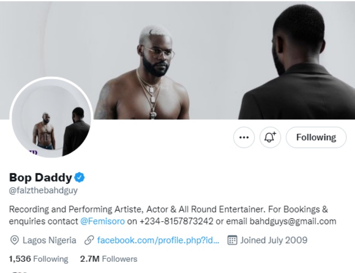Screen dimensions: 355x273
Task: Click the chain link icon
Action: pyautogui.click(x=89, y=240)
